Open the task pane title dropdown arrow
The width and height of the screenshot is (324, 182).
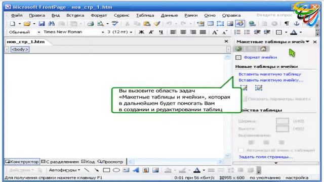pos(308,41)
